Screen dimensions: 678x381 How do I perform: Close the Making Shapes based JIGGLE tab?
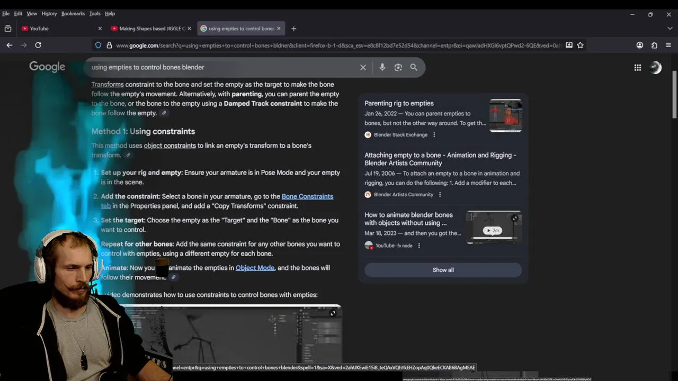click(190, 29)
